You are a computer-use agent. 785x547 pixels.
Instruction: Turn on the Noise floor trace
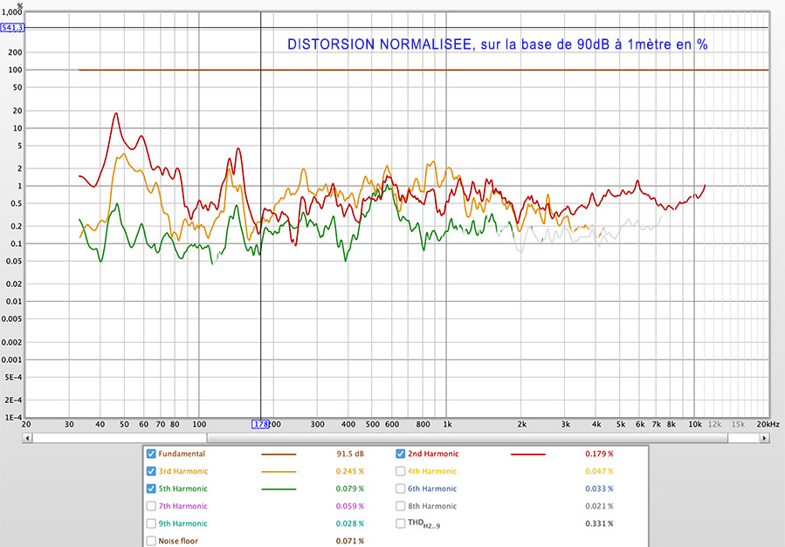pyautogui.click(x=151, y=541)
